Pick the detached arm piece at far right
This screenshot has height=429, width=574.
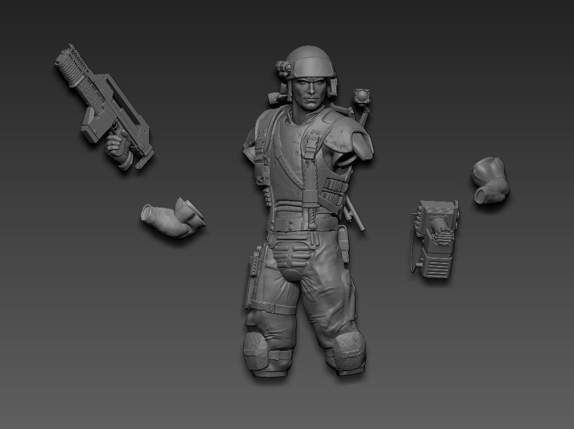coord(490,180)
